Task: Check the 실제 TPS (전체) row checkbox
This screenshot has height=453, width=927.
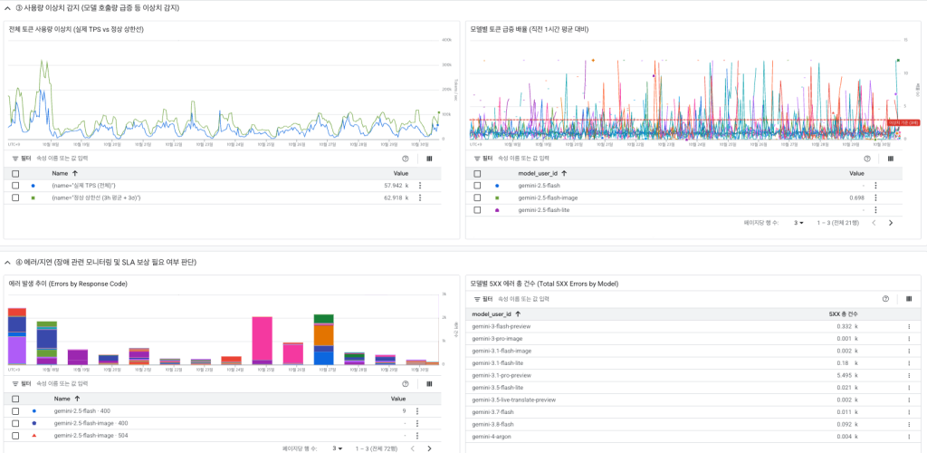Action: pos(15,185)
